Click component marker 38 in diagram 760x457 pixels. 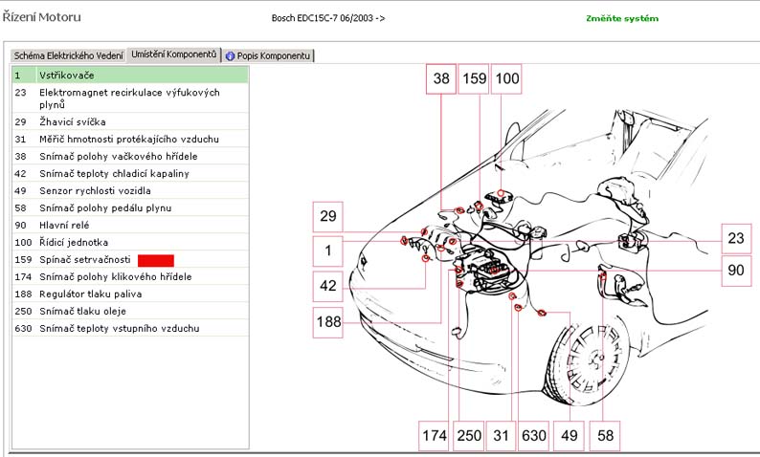tap(441, 81)
